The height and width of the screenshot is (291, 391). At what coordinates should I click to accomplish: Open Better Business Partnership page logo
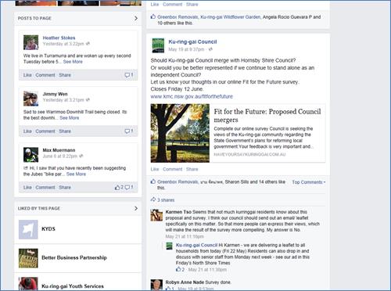pyautogui.click(x=28, y=258)
